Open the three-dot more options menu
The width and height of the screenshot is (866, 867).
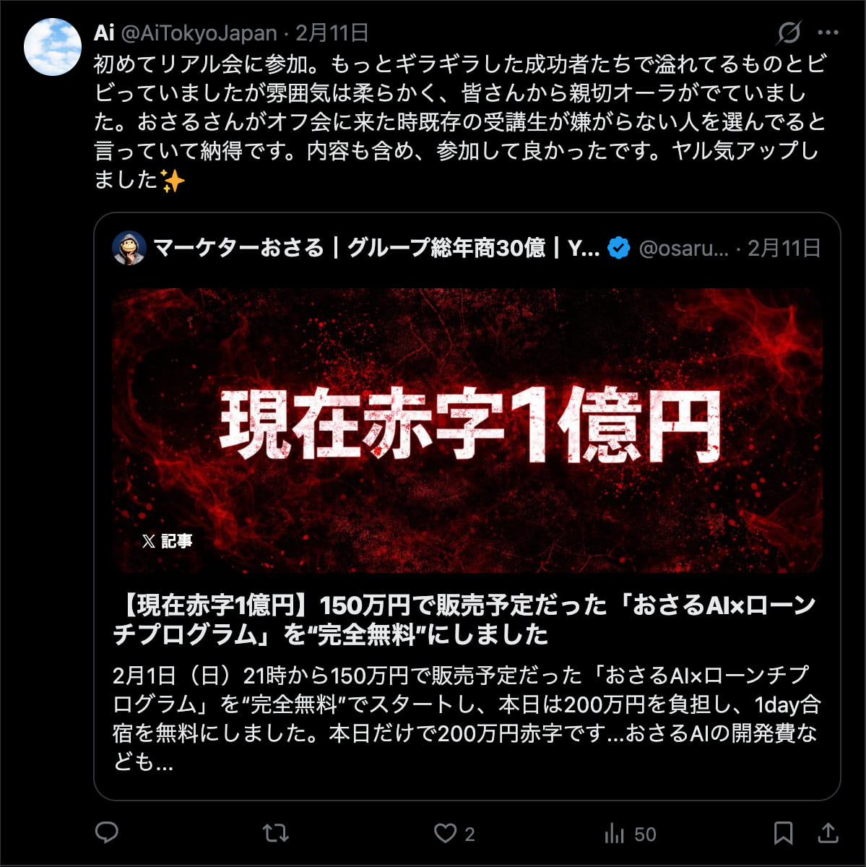coord(828,33)
